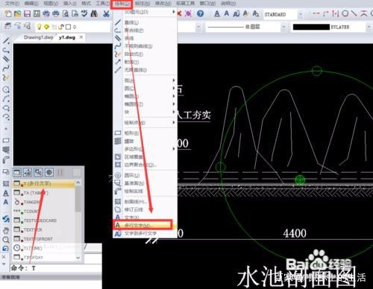Toggle the layer freeze sun icon
The image size is (373, 289).
point(46,27)
